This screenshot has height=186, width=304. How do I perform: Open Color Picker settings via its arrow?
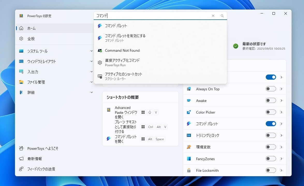(281, 112)
